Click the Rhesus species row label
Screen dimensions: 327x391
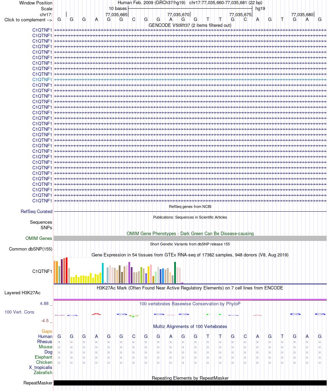tap(45, 342)
